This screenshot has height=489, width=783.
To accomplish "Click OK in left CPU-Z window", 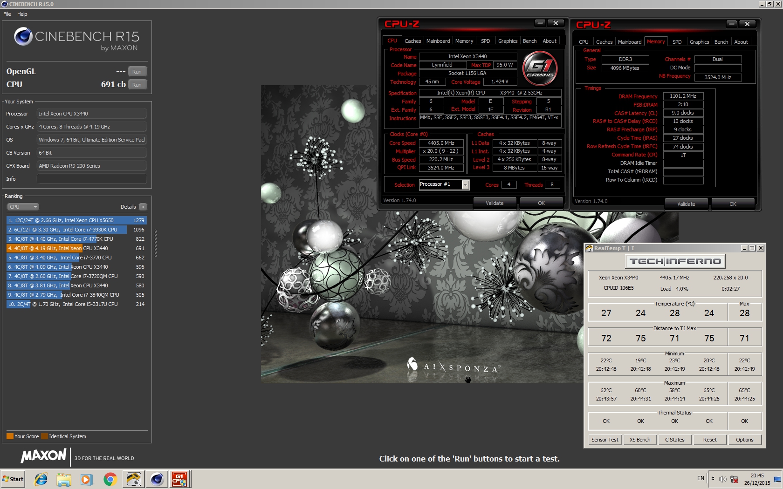I will pyautogui.click(x=541, y=203).
